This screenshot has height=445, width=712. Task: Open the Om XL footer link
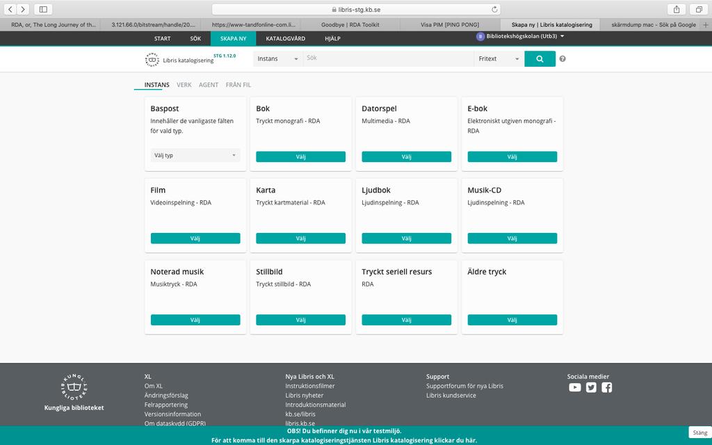(154, 386)
